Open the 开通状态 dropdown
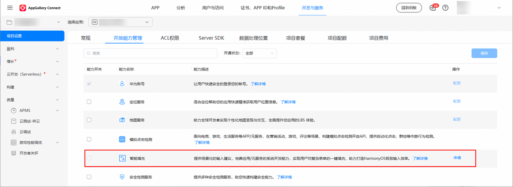 coord(259,53)
